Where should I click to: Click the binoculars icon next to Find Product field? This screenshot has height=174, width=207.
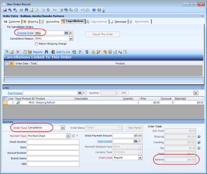[x=80, y=93]
